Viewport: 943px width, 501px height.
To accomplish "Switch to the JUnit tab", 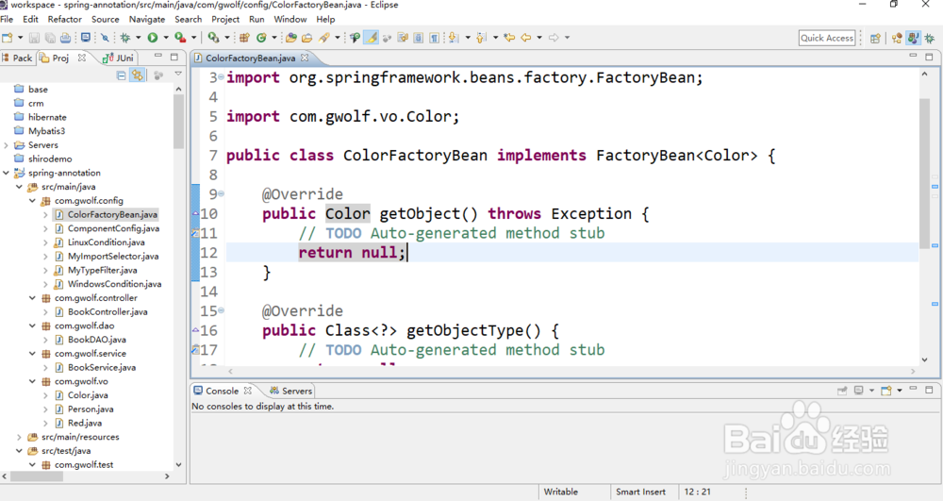I will click(119, 58).
